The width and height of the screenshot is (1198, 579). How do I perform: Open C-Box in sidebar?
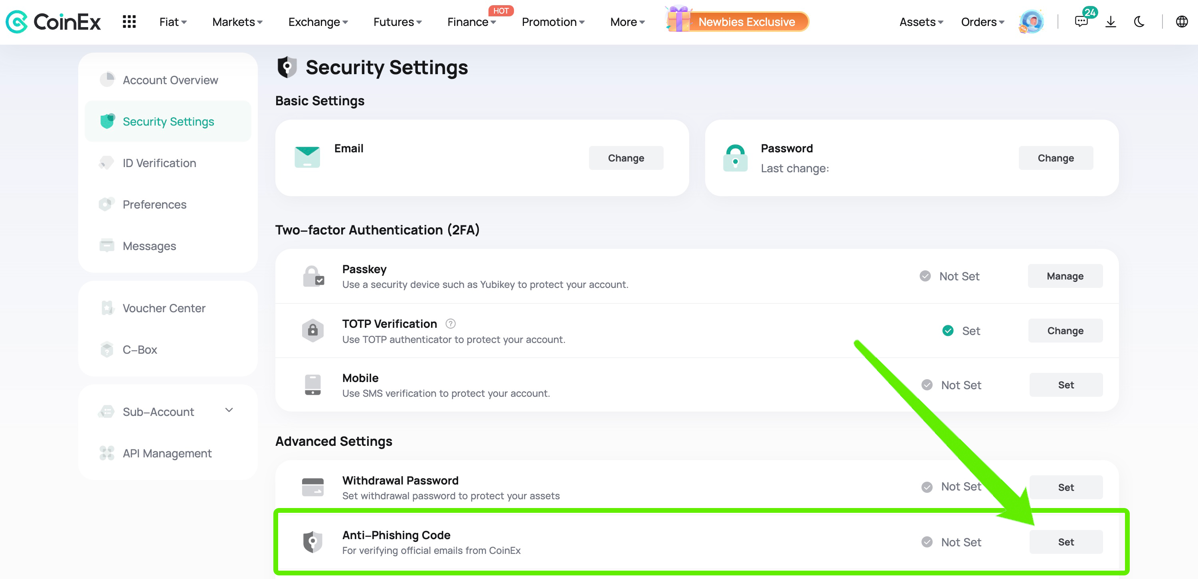[168, 349]
